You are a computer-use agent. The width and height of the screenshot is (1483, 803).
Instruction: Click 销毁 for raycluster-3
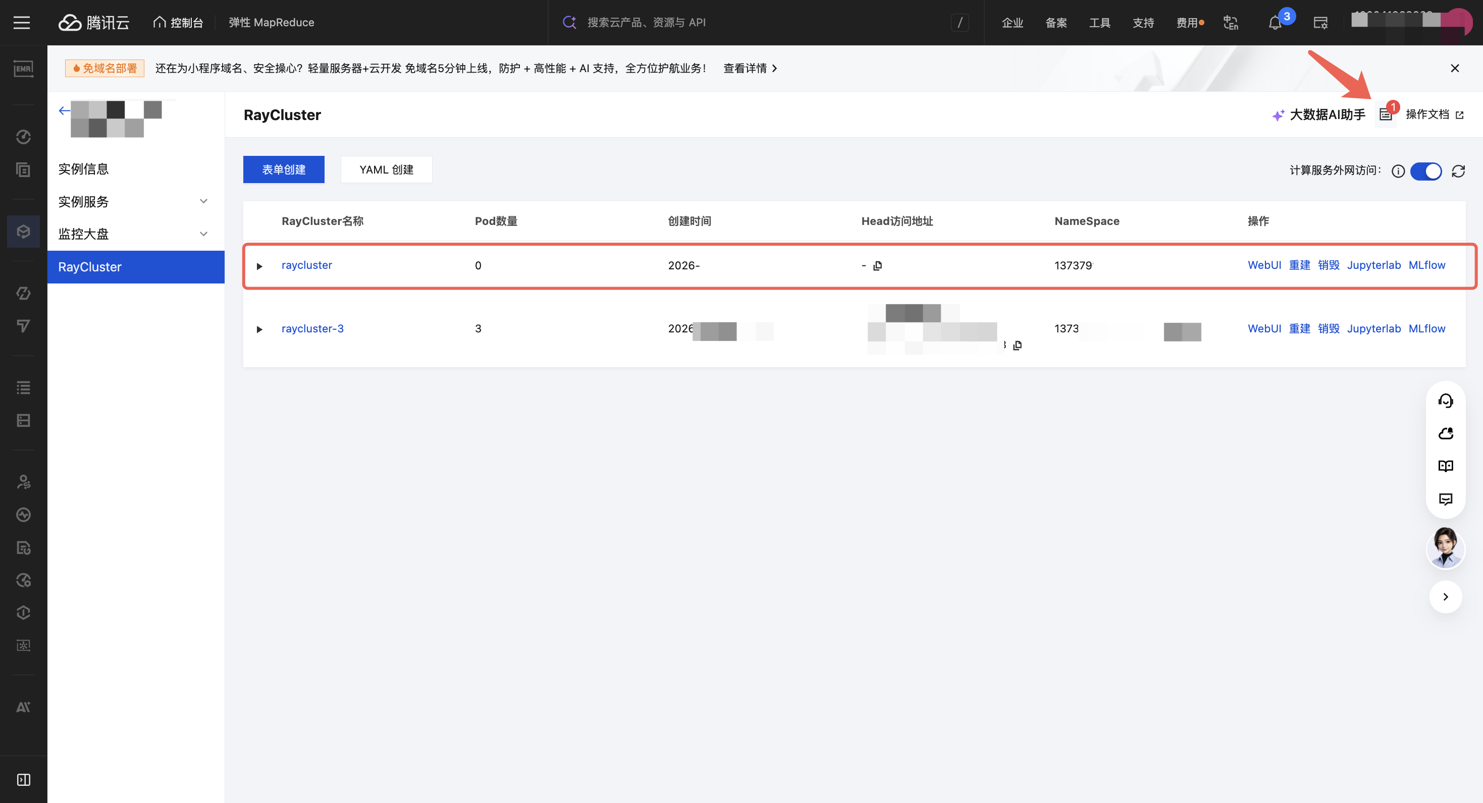(1329, 328)
